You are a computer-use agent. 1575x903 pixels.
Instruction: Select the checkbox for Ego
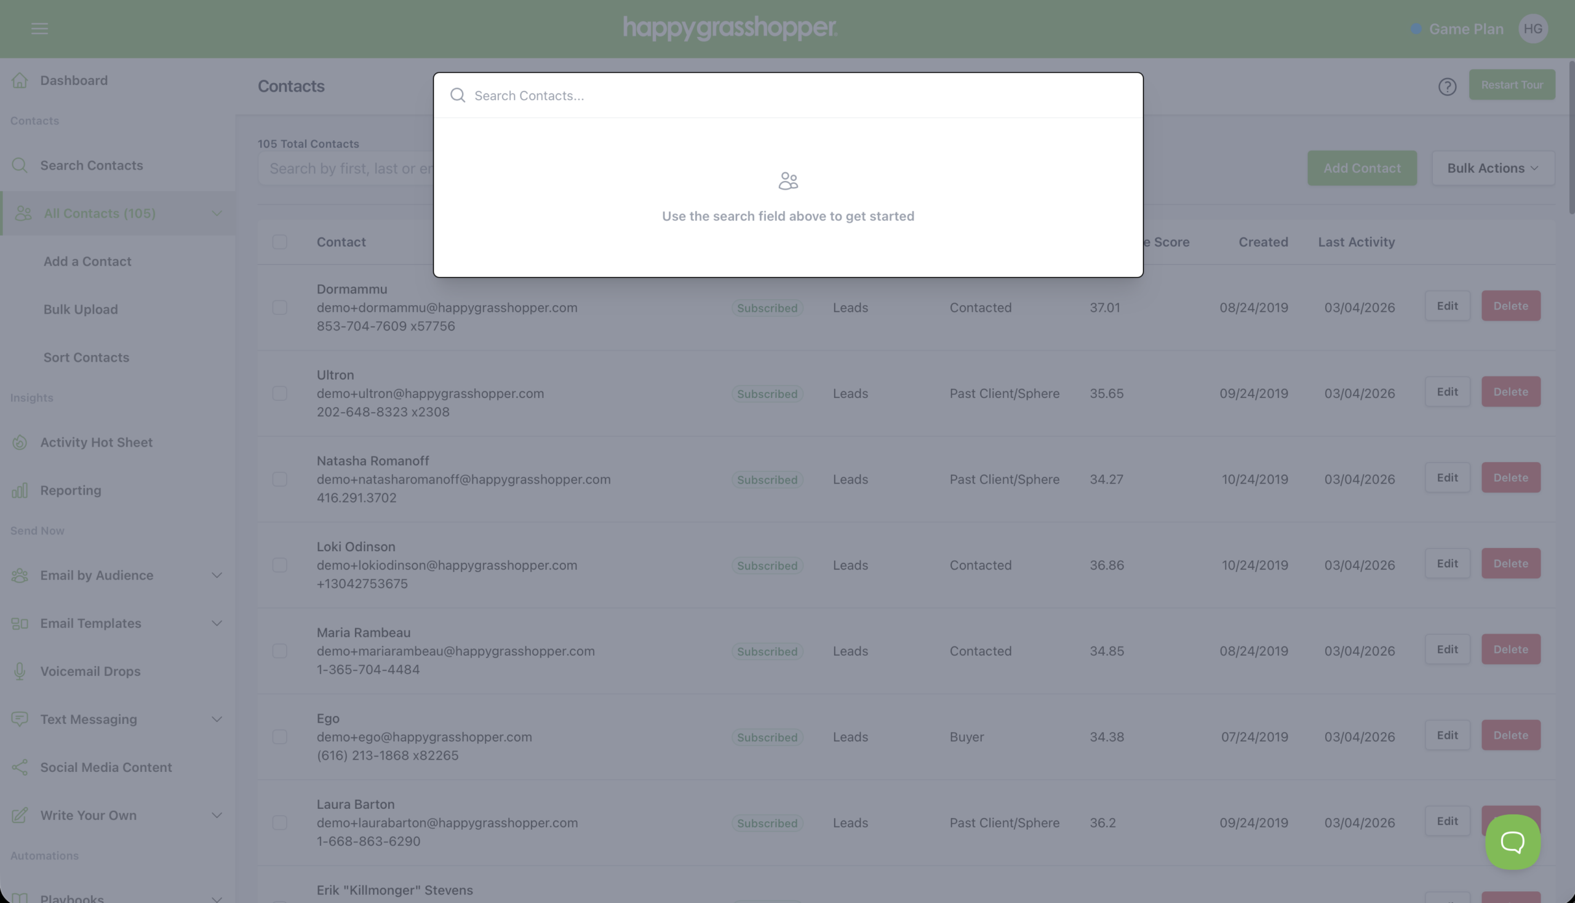pyautogui.click(x=280, y=737)
